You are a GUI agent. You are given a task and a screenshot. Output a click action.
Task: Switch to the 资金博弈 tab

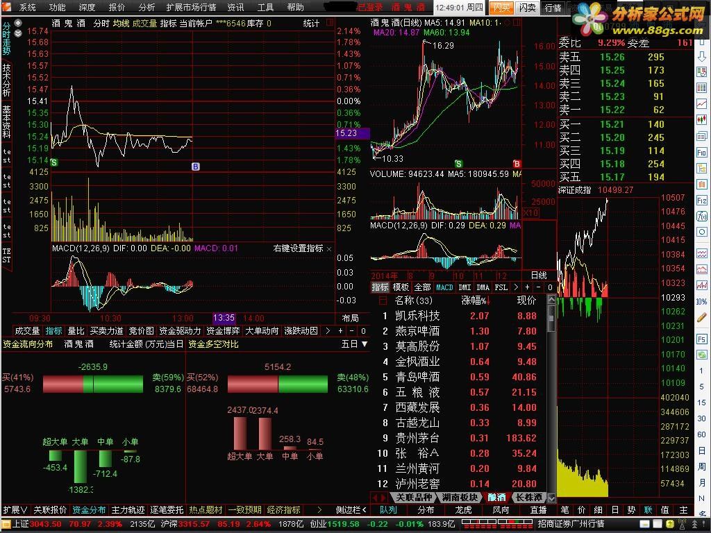coord(223,331)
